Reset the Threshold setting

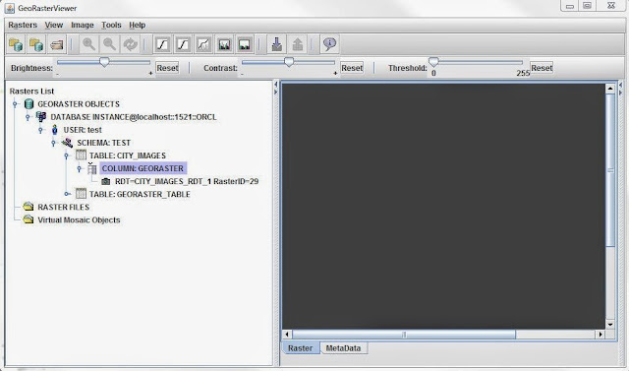[542, 68]
